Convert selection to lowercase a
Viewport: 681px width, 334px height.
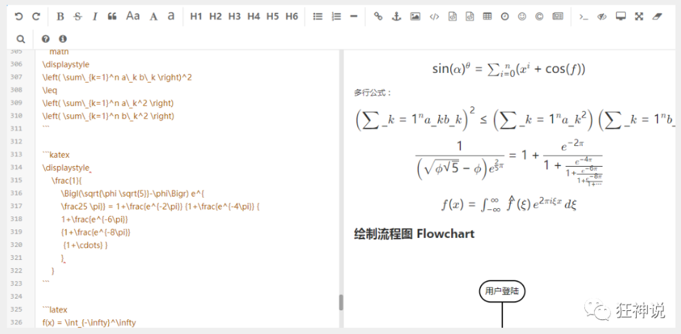coord(171,16)
